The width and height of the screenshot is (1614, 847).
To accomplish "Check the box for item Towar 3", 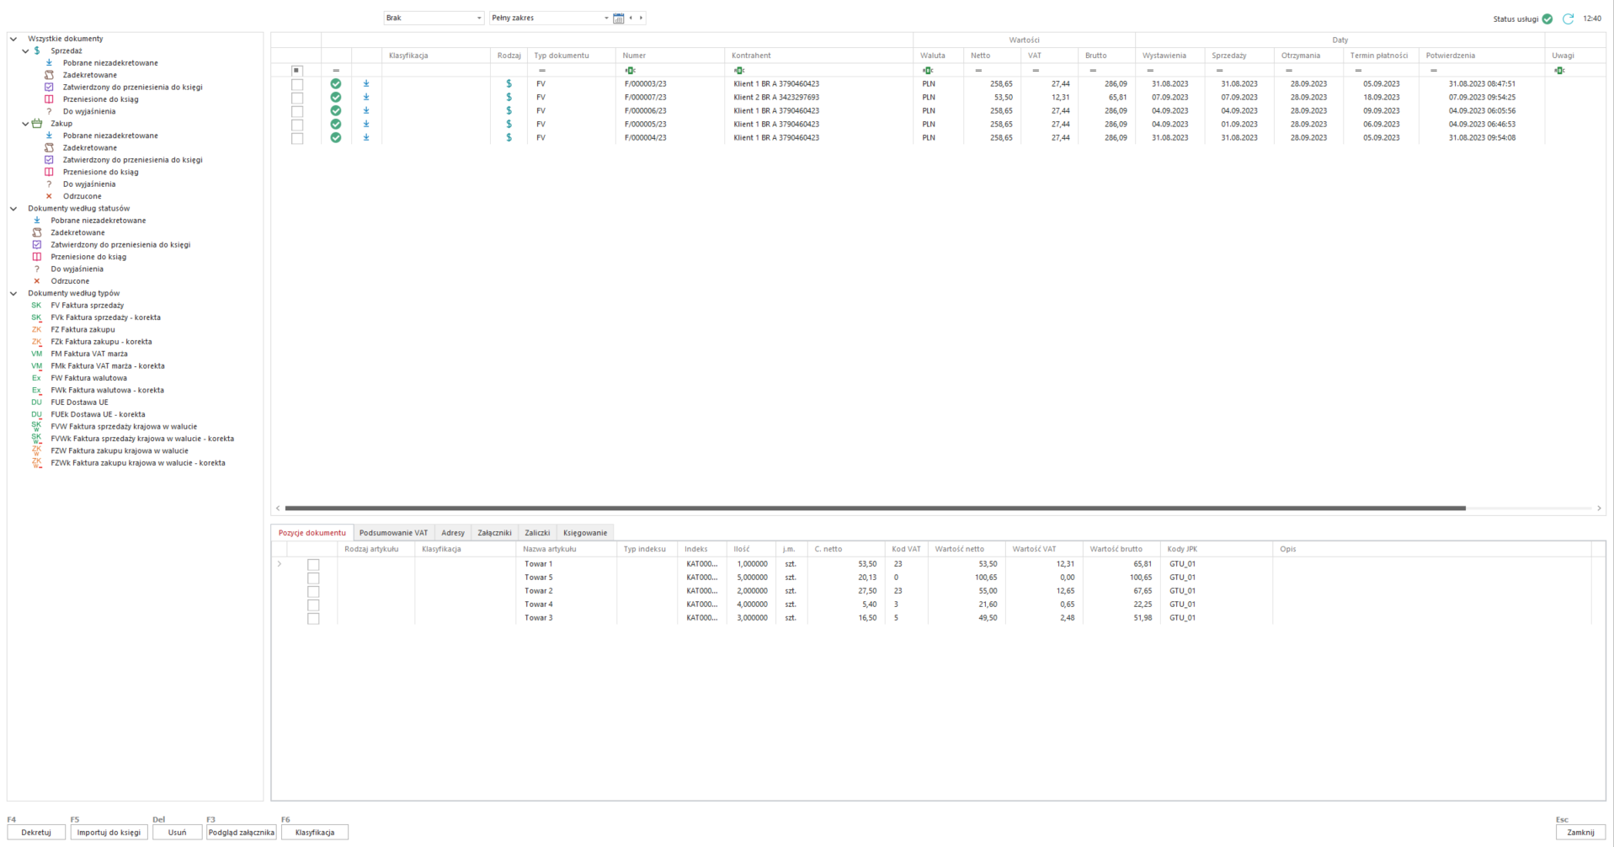I will (x=313, y=619).
